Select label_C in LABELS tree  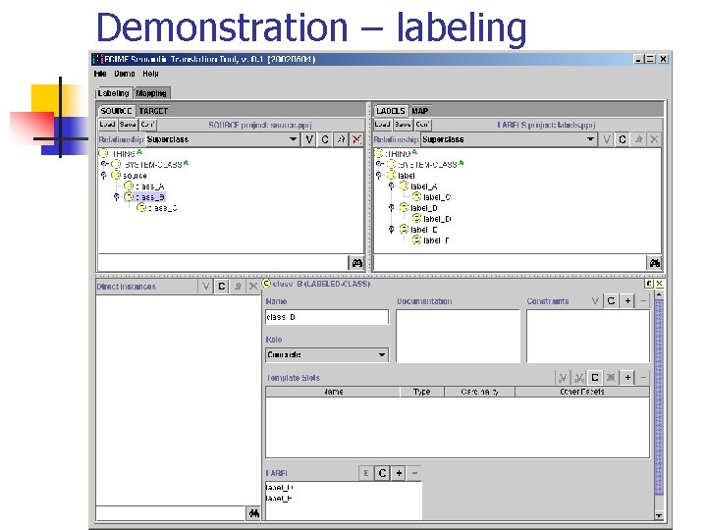pyautogui.click(x=437, y=197)
